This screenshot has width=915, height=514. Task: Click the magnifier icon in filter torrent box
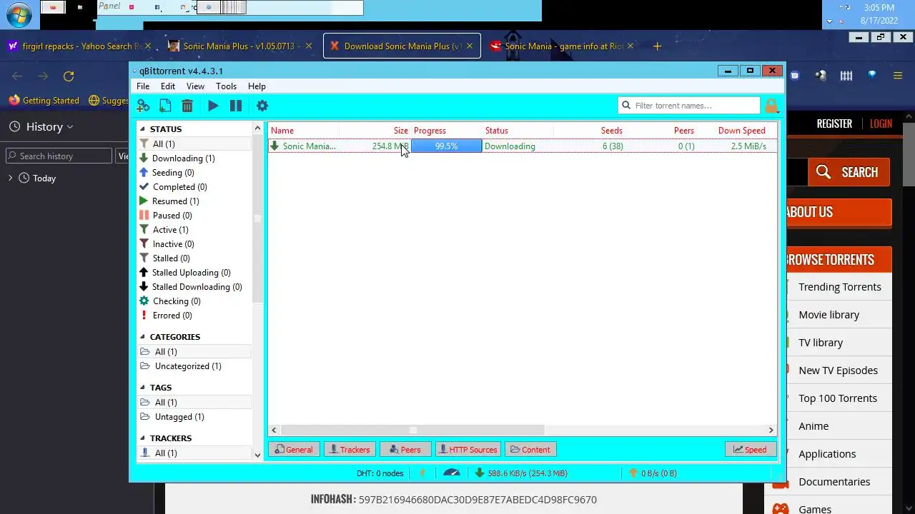(x=627, y=106)
